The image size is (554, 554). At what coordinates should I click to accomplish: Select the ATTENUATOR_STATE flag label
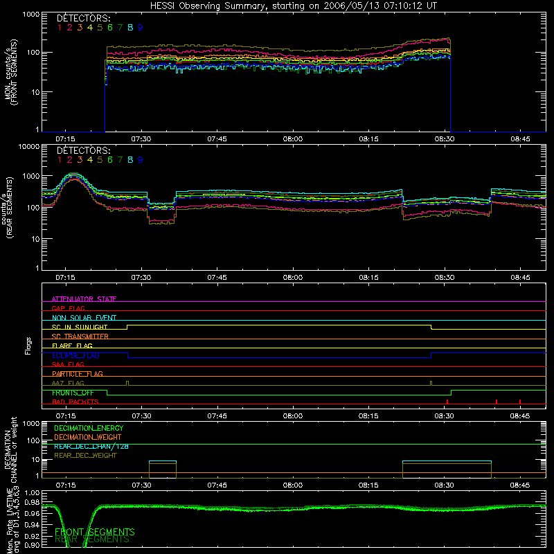84,299
